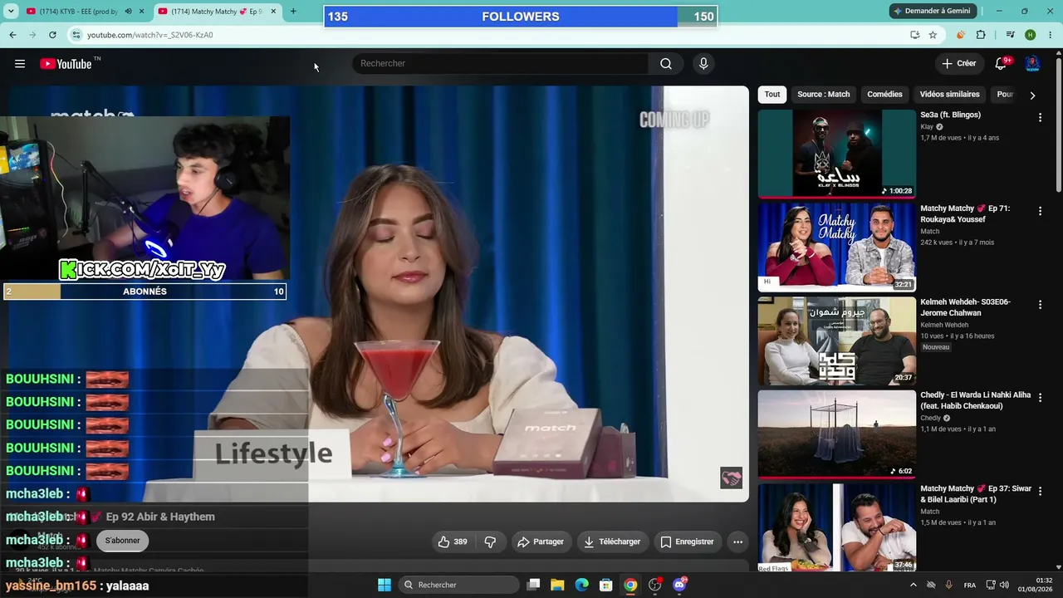Open options for the Se3a (ft. Blingos) video
Viewport: 1063px width, 598px height.
1040,118
